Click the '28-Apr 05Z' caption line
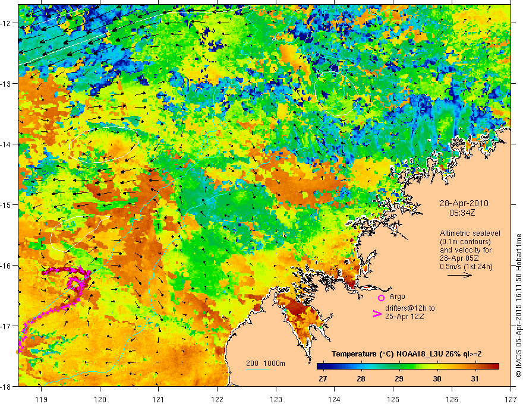Viewport: 523px width, 404px height. 459,258
